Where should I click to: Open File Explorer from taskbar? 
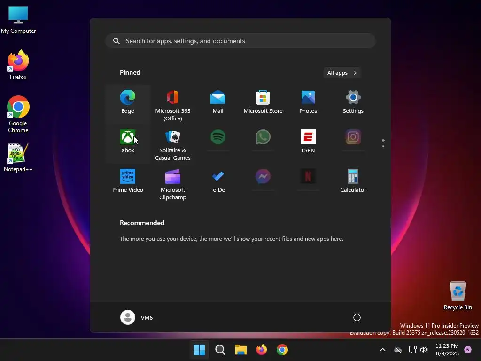241,350
